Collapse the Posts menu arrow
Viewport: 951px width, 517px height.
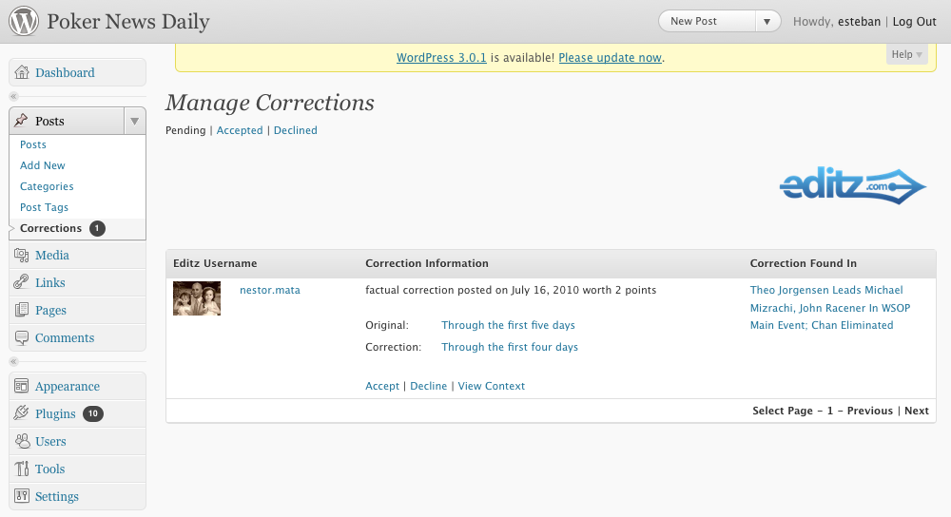pos(135,122)
